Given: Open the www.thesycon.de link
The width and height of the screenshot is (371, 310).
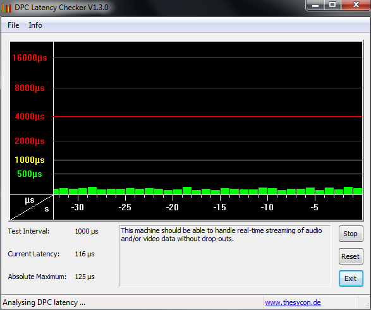Looking at the screenshot, I should (293, 302).
